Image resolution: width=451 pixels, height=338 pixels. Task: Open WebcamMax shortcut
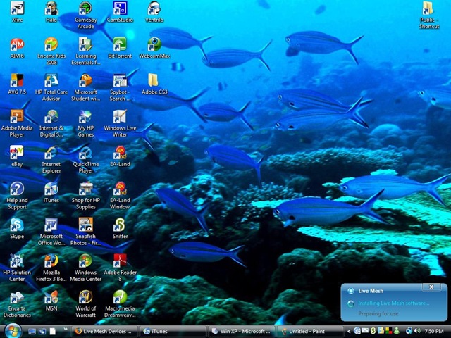154,49
